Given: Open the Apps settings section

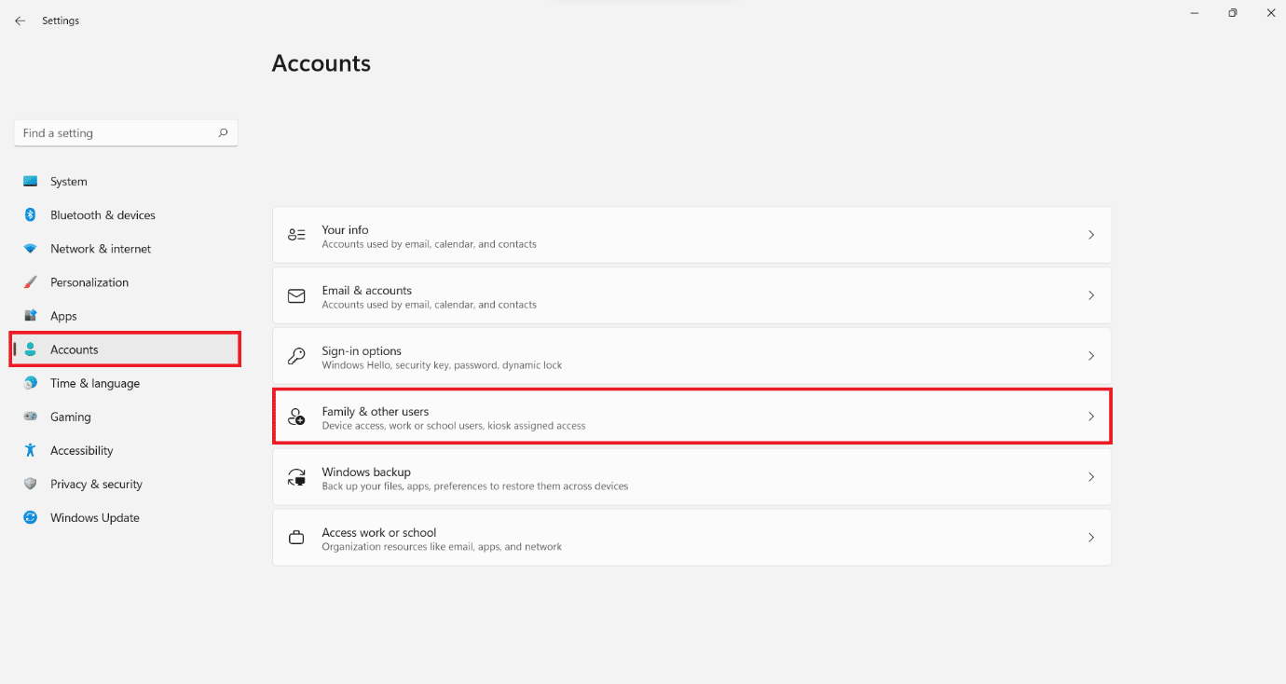Looking at the screenshot, I should click(63, 316).
